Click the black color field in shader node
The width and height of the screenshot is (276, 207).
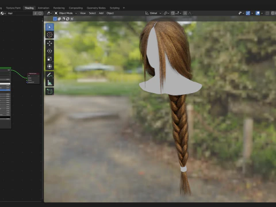(x=5, y=117)
